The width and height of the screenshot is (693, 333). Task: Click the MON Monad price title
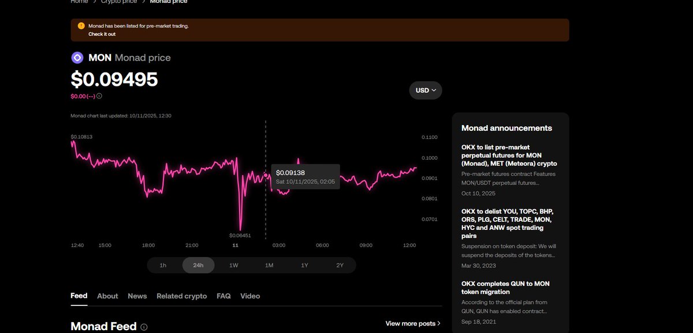click(x=129, y=58)
